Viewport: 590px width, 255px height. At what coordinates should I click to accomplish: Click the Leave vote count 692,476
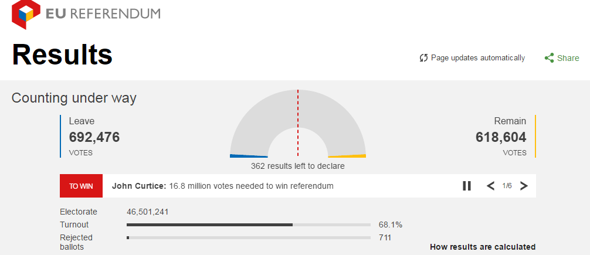pos(94,138)
